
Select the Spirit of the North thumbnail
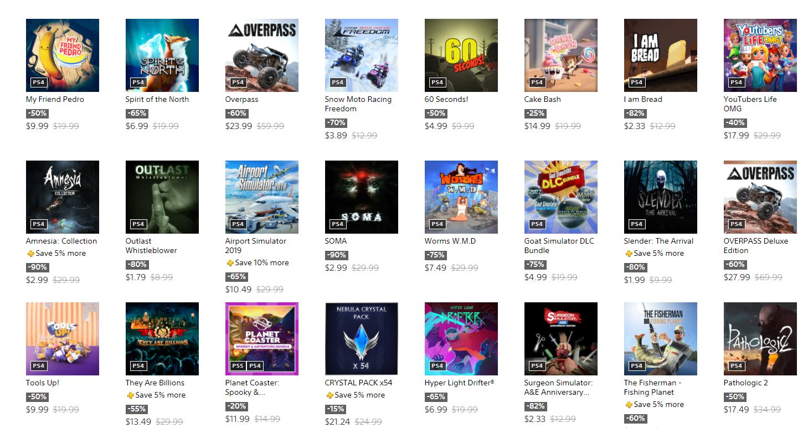[162, 55]
